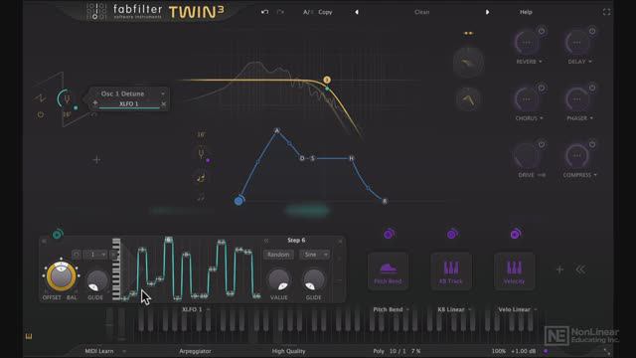Undo the last action with the Undo arrow
The height and width of the screenshot is (358, 636).
265,12
